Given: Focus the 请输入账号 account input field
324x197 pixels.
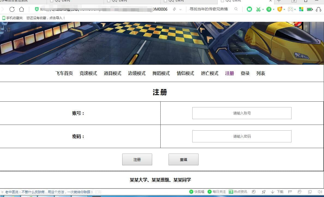Looking at the screenshot, I should [x=242, y=113].
